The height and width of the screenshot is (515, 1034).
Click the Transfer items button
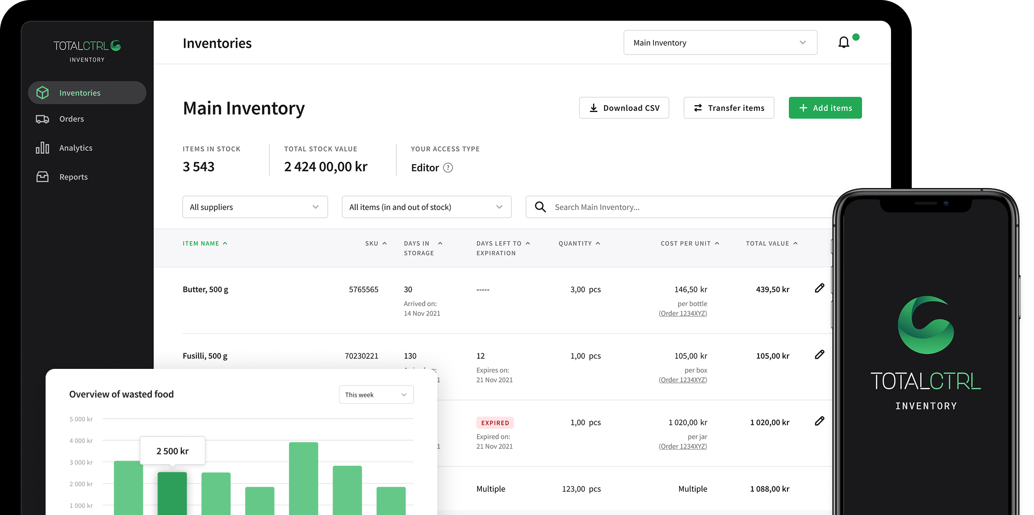(729, 108)
